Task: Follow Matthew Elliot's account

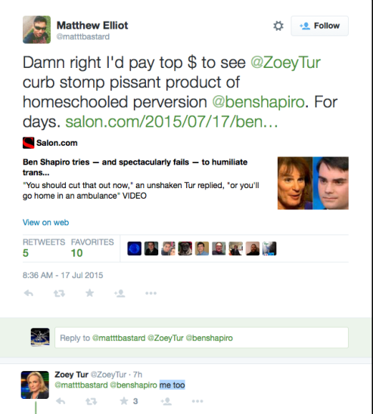Action: coord(319,26)
